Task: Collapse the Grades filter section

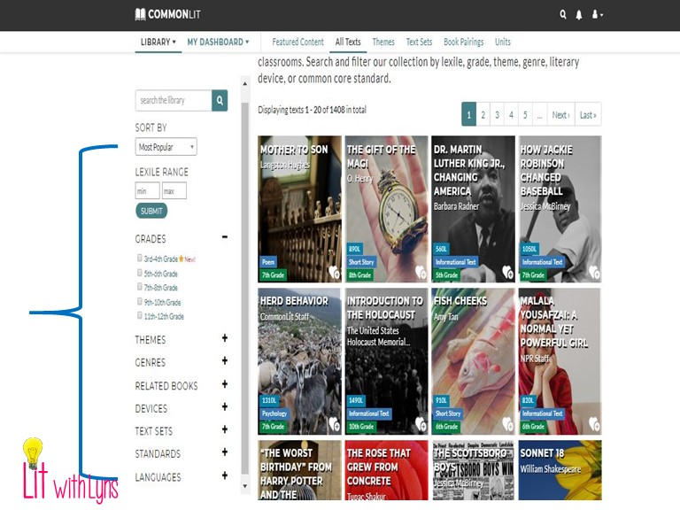Action: pos(225,237)
